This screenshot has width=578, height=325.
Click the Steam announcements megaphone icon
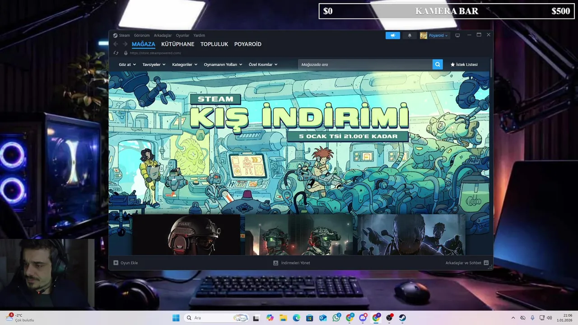click(393, 35)
